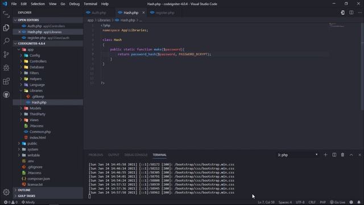Switch to the Debug Console tab
364x205 pixels.
[x=136, y=155]
